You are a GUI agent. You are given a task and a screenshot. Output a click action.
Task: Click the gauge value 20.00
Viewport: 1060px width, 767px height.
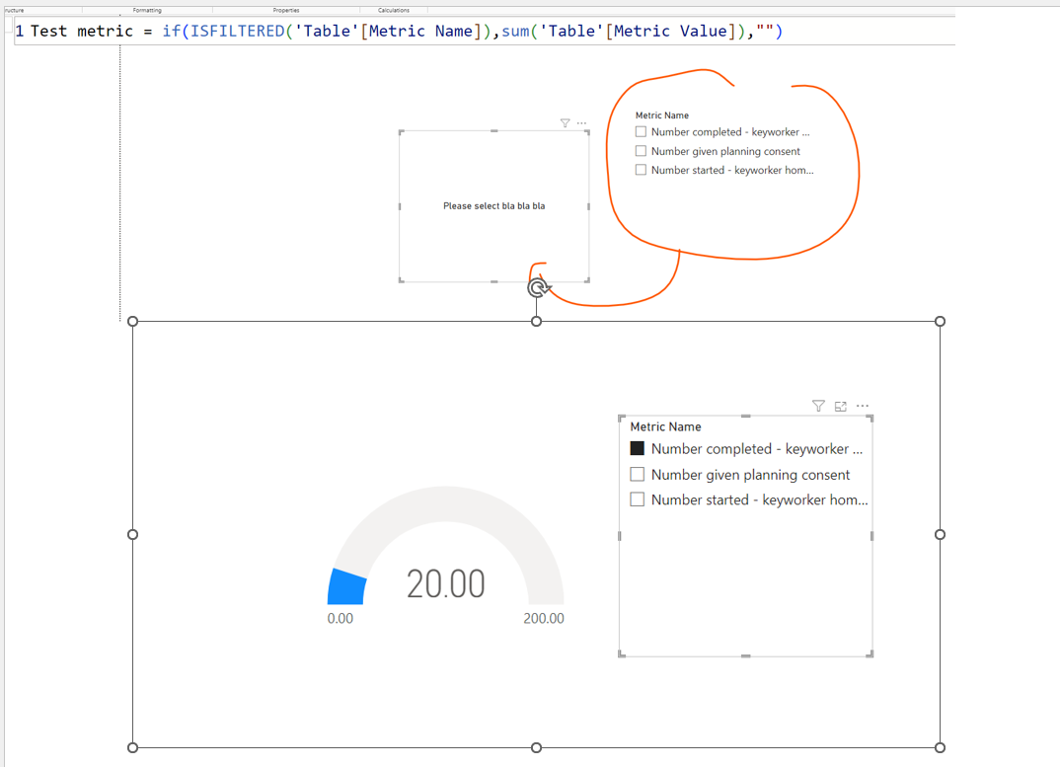coord(445,583)
